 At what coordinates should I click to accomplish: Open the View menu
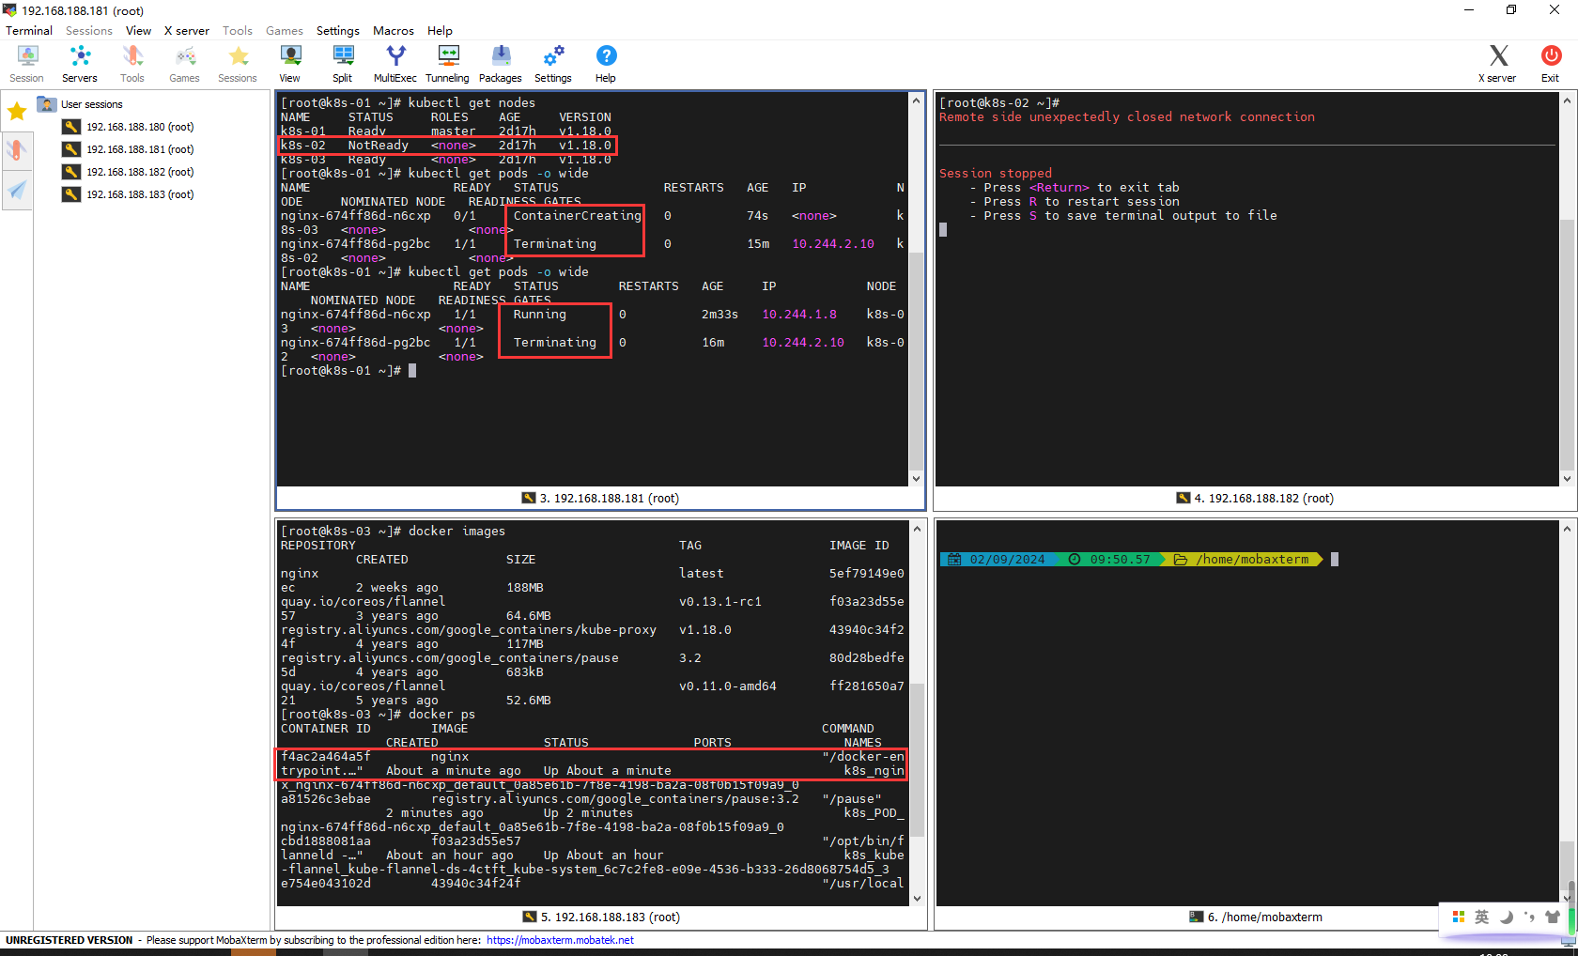pyautogui.click(x=138, y=31)
